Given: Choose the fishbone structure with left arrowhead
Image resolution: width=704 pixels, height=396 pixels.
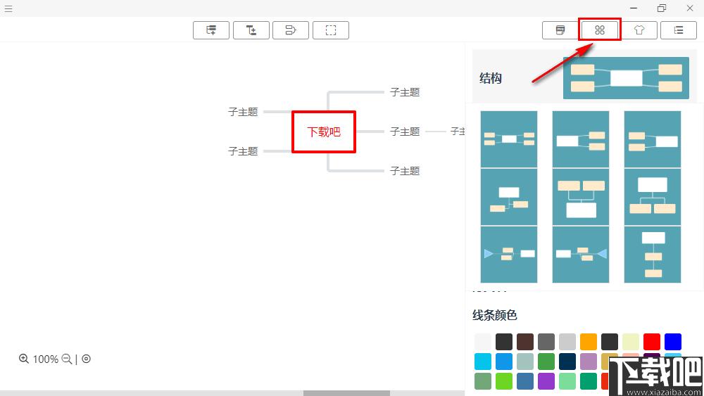Looking at the screenshot, I should click(509, 255).
